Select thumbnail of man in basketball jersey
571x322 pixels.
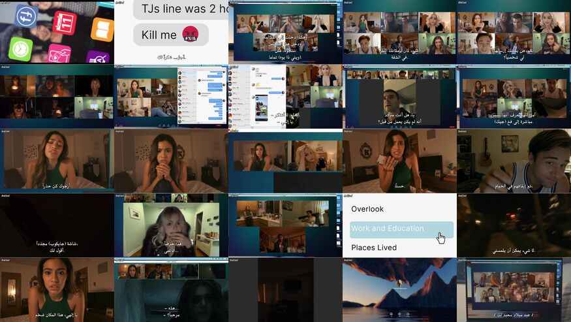(x=514, y=161)
